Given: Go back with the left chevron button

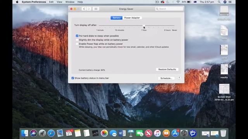Looking at the screenshot, I should pyautogui.click(x=84, y=9).
